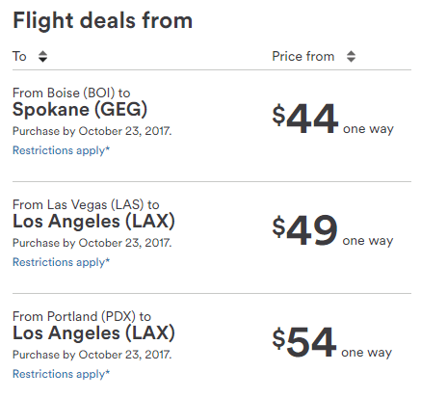
Task: Click the Flight deals from heading
Action: click(102, 20)
